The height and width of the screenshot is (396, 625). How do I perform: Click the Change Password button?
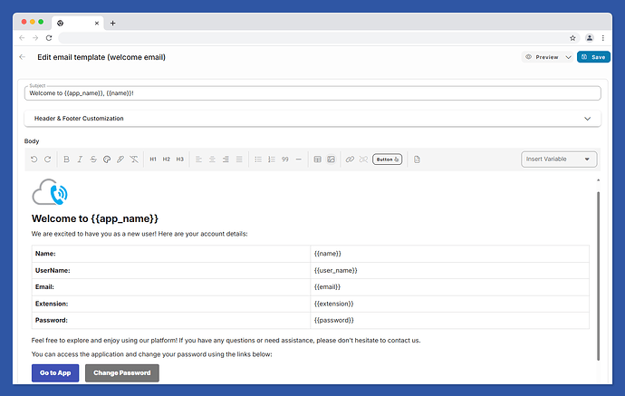tap(122, 372)
